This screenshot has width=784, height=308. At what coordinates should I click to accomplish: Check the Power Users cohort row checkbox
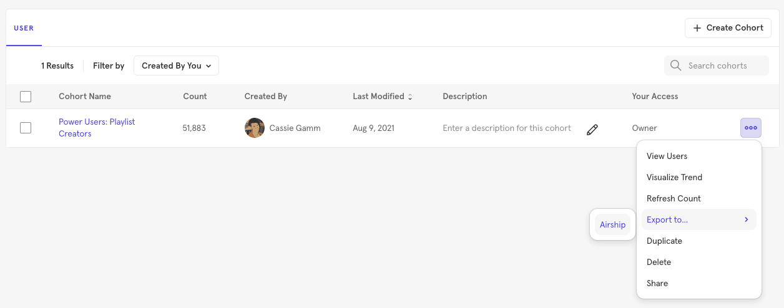[26, 128]
